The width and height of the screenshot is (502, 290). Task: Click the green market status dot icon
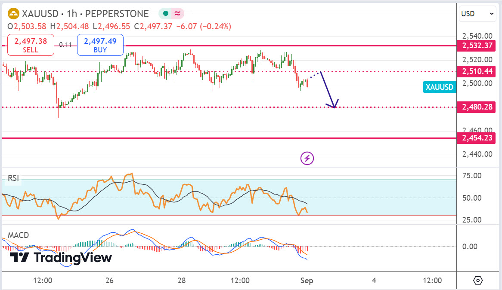pos(165,14)
